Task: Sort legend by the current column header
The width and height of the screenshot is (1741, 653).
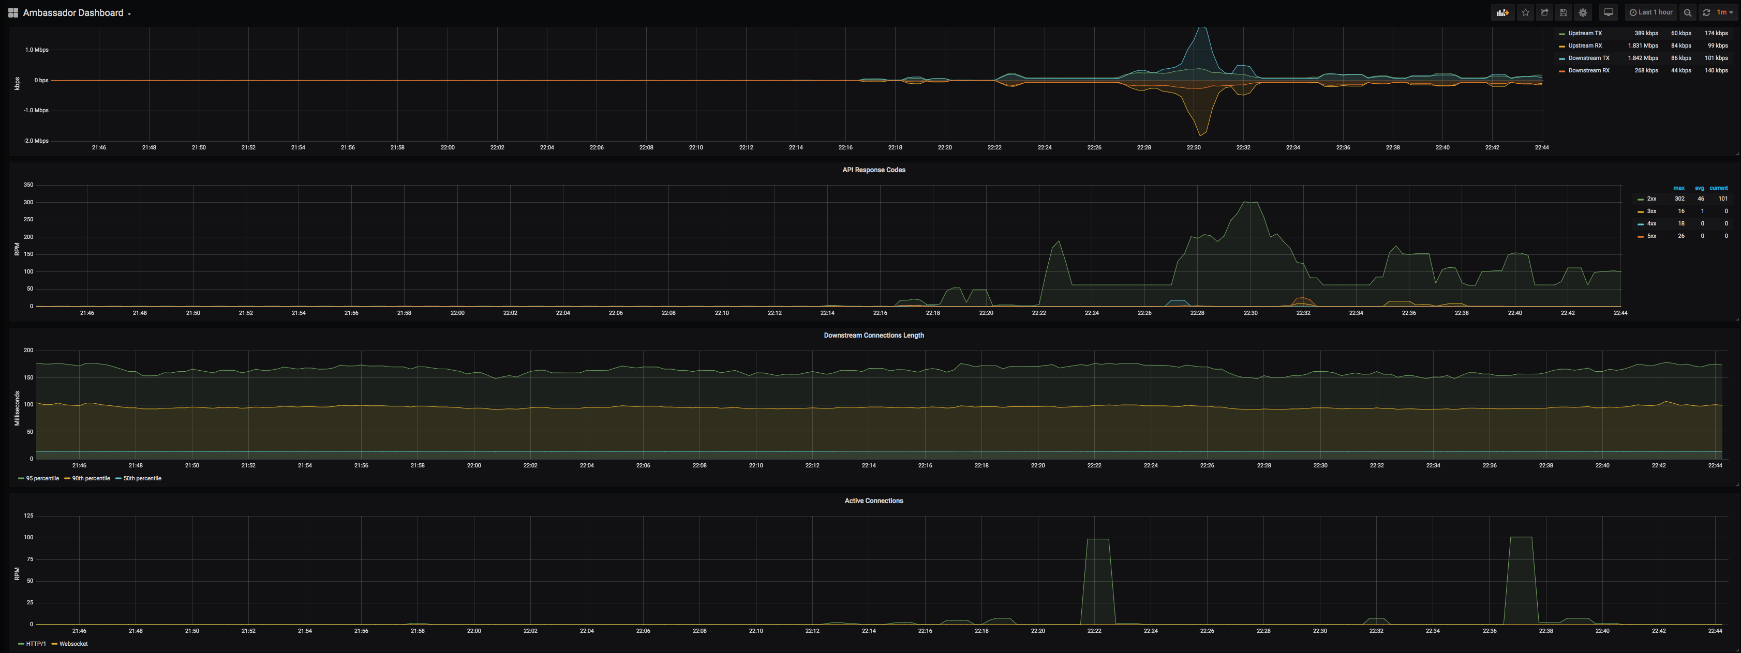Action: (x=1719, y=188)
